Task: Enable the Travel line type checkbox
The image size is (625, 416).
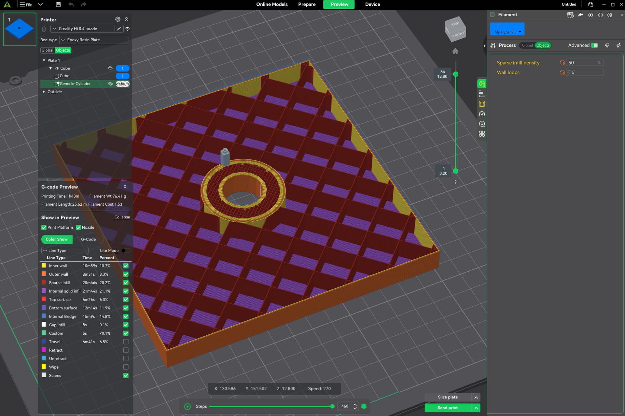Action: [126, 342]
